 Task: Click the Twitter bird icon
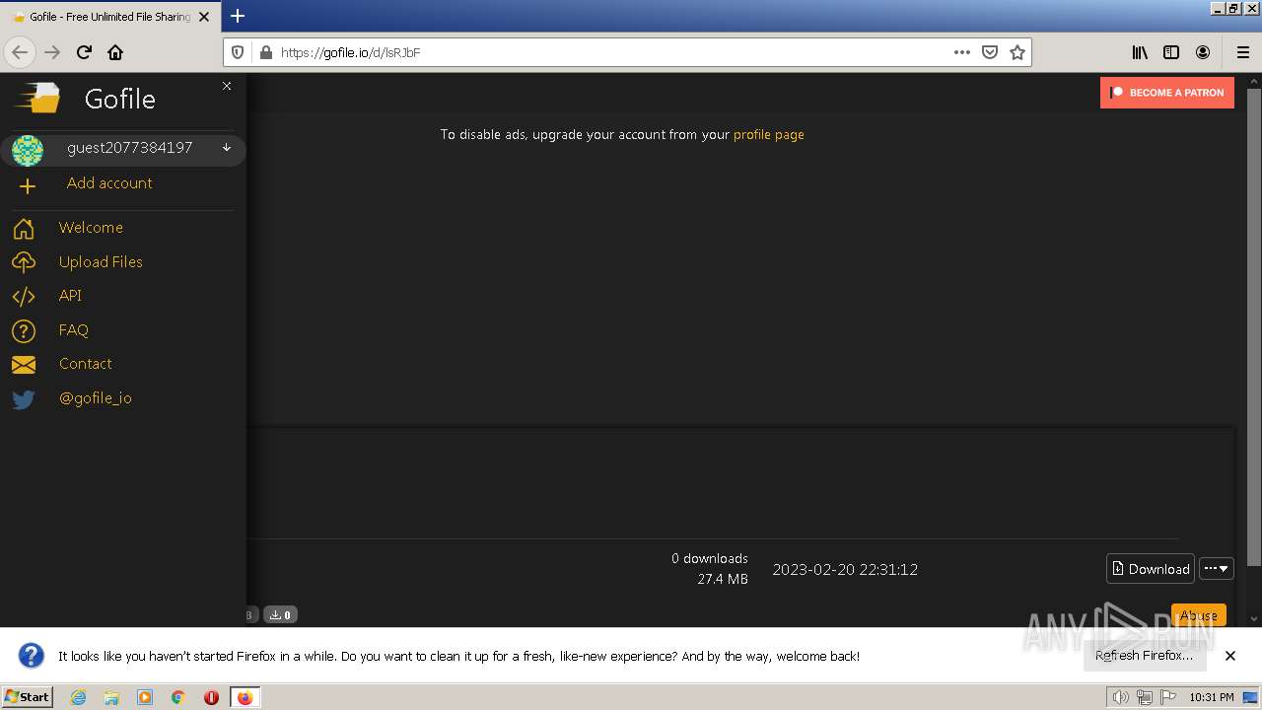click(x=24, y=399)
